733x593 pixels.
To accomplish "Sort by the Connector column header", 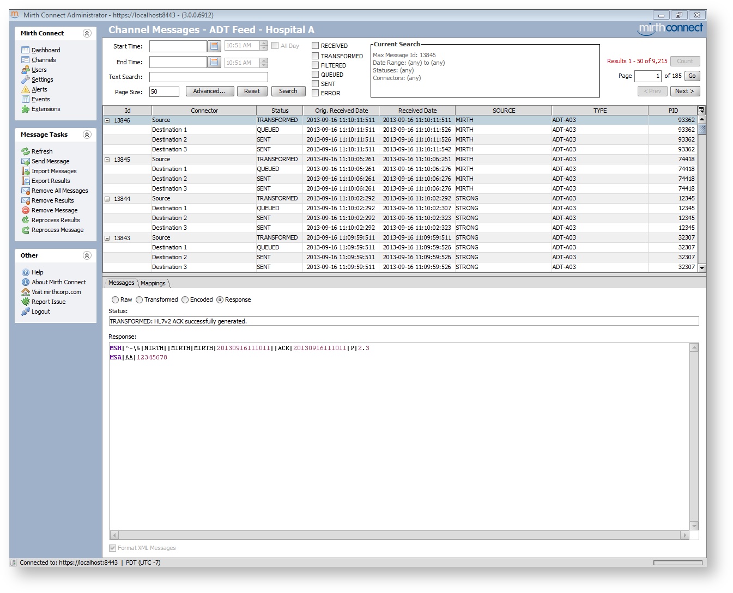I will pyautogui.click(x=204, y=111).
